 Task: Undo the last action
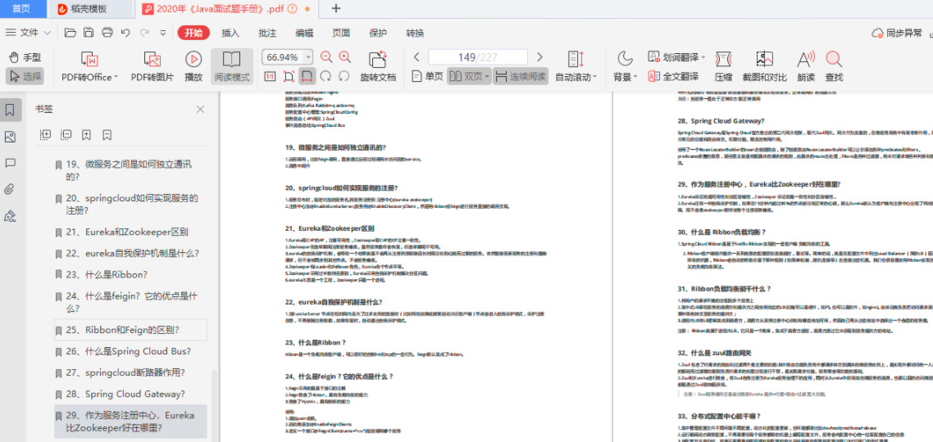(125, 33)
